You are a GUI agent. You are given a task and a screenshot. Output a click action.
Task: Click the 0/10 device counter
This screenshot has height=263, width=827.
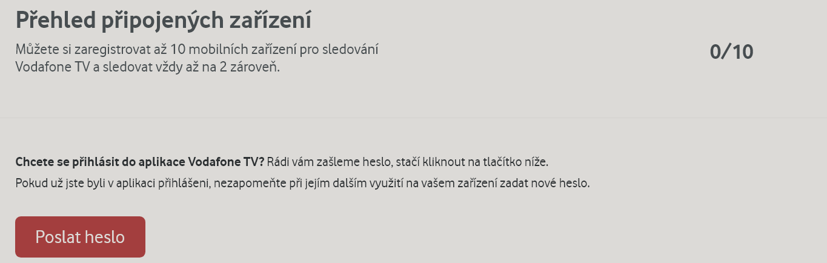731,52
